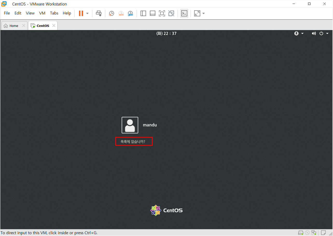Click the '목록에 없습니까?' link
Screen dimensions: 333x236
point(133,142)
